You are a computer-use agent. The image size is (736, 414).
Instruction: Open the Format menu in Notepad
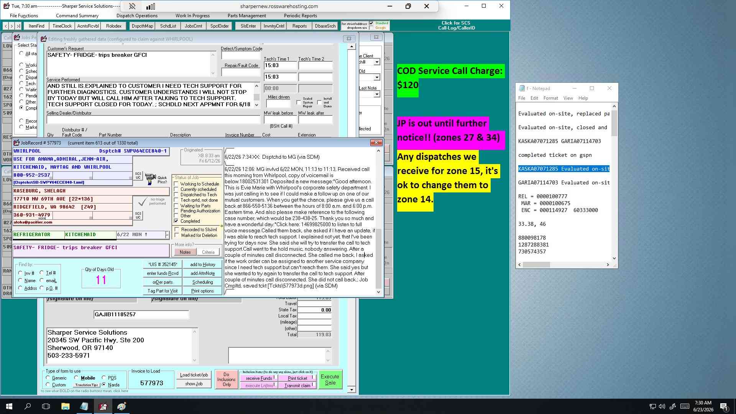pos(550,98)
